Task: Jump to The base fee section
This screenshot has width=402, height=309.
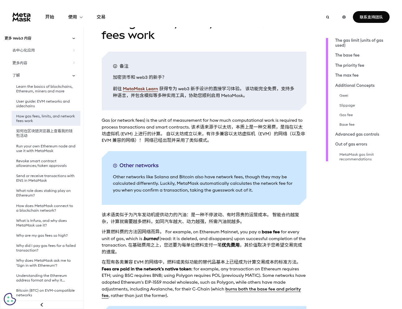Action: [347, 55]
